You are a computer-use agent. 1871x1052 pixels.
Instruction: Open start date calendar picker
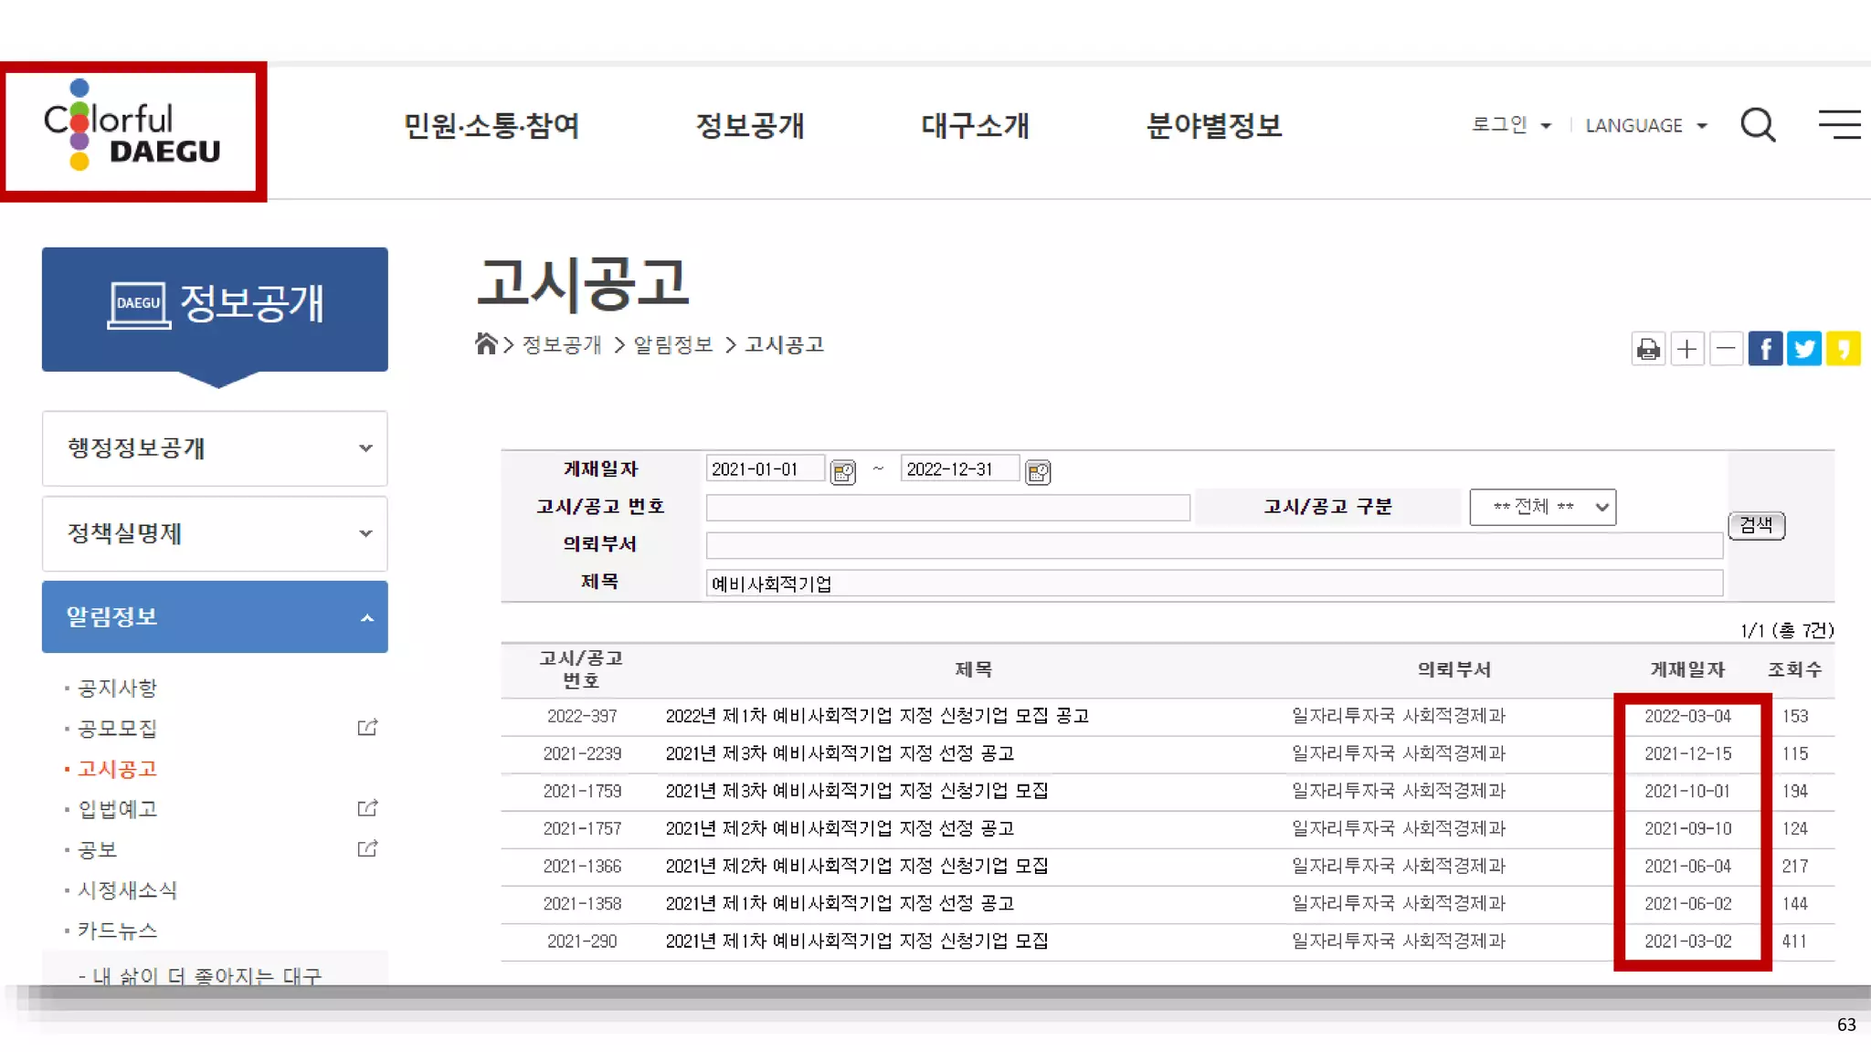click(x=842, y=472)
